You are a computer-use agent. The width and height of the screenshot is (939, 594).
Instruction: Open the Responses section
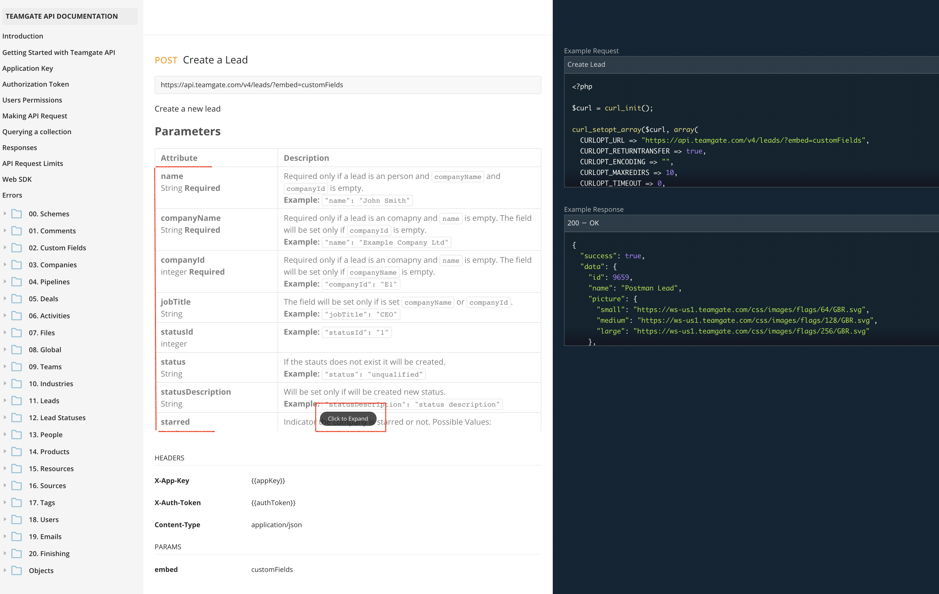click(x=20, y=147)
